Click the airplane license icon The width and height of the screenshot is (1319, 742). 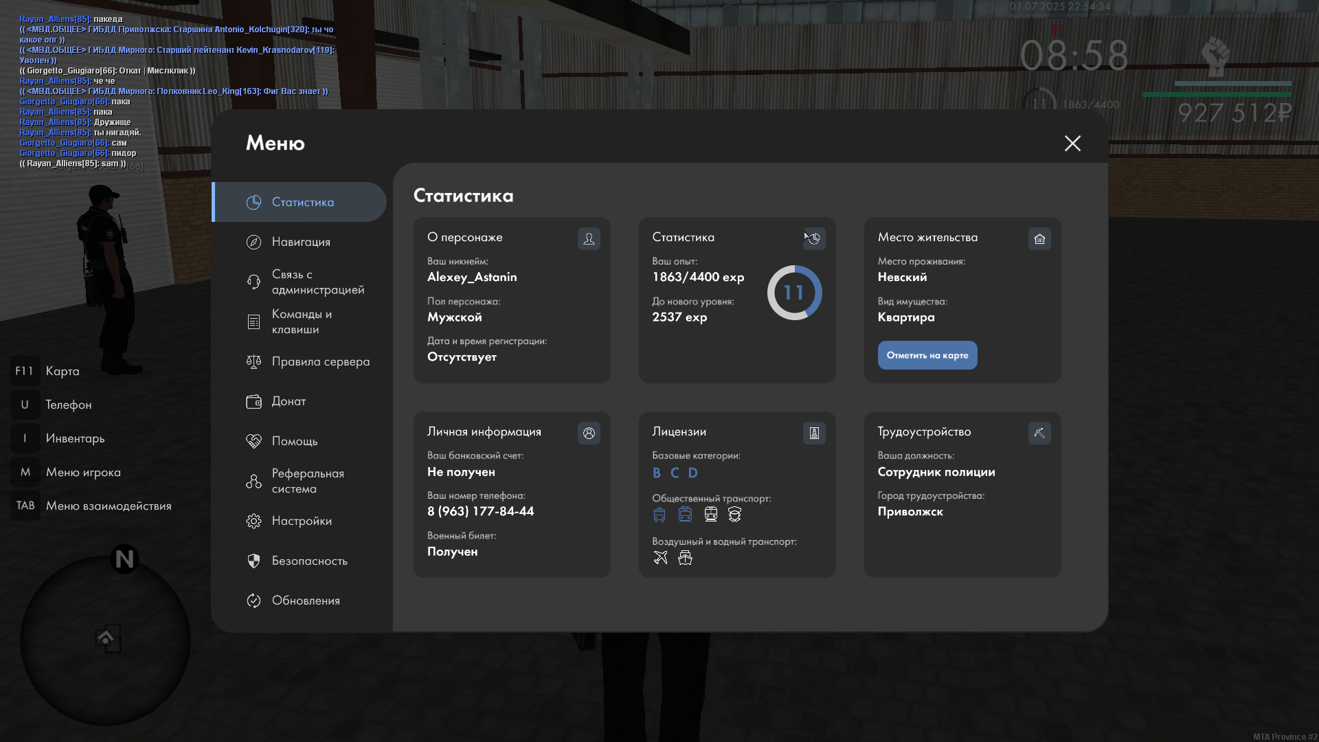click(660, 558)
